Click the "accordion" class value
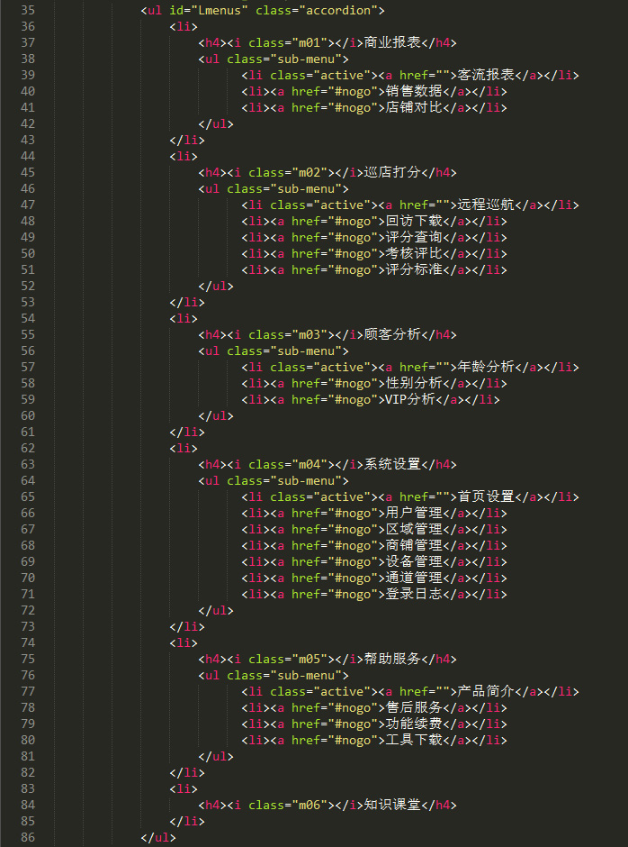 pos(343,11)
